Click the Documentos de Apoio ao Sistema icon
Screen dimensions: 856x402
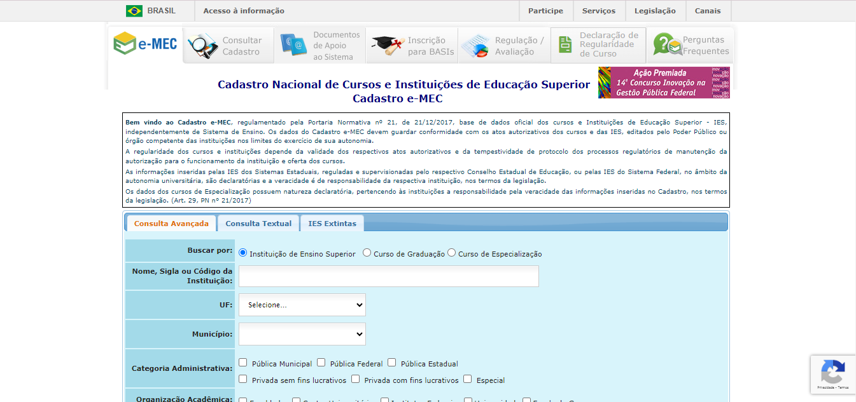(293, 44)
